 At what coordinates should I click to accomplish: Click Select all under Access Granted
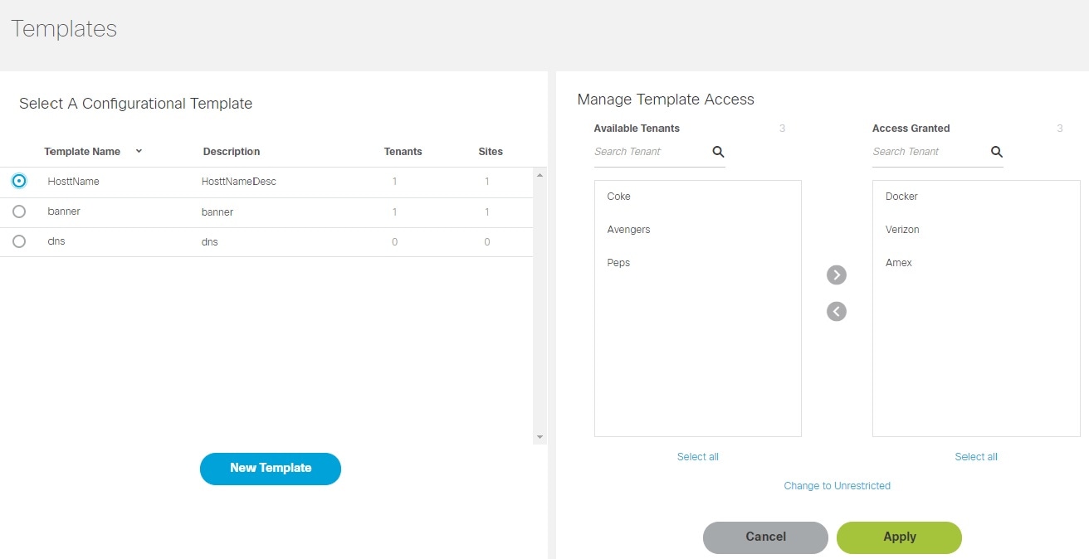point(976,456)
